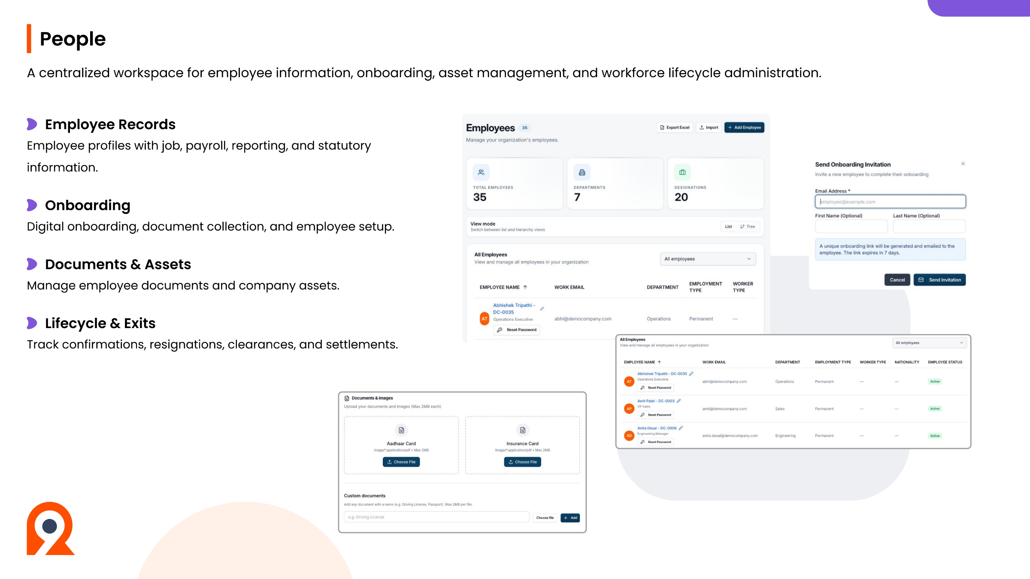Click Add Employee button
Image resolution: width=1030 pixels, height=579 pixels.
744,127
